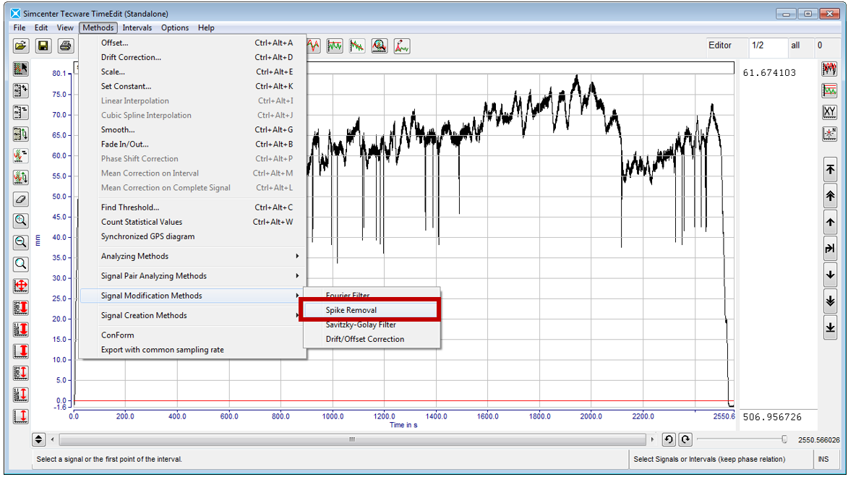Click the horizontal time scrollbar thumb
Screen dimensions: 848x477
(x=352, y=439)
